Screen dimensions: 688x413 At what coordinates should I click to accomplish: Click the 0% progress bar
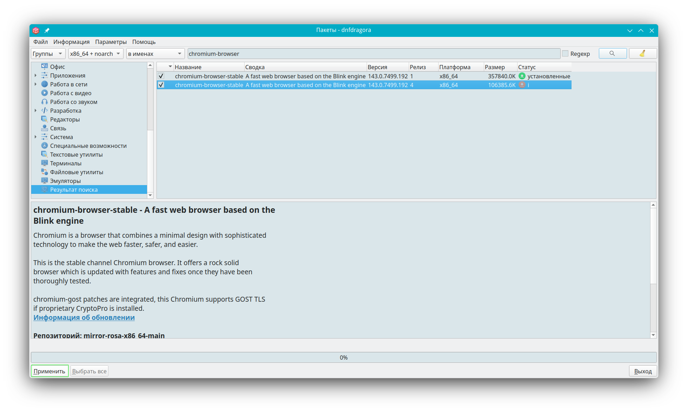[x=343, y=358]
